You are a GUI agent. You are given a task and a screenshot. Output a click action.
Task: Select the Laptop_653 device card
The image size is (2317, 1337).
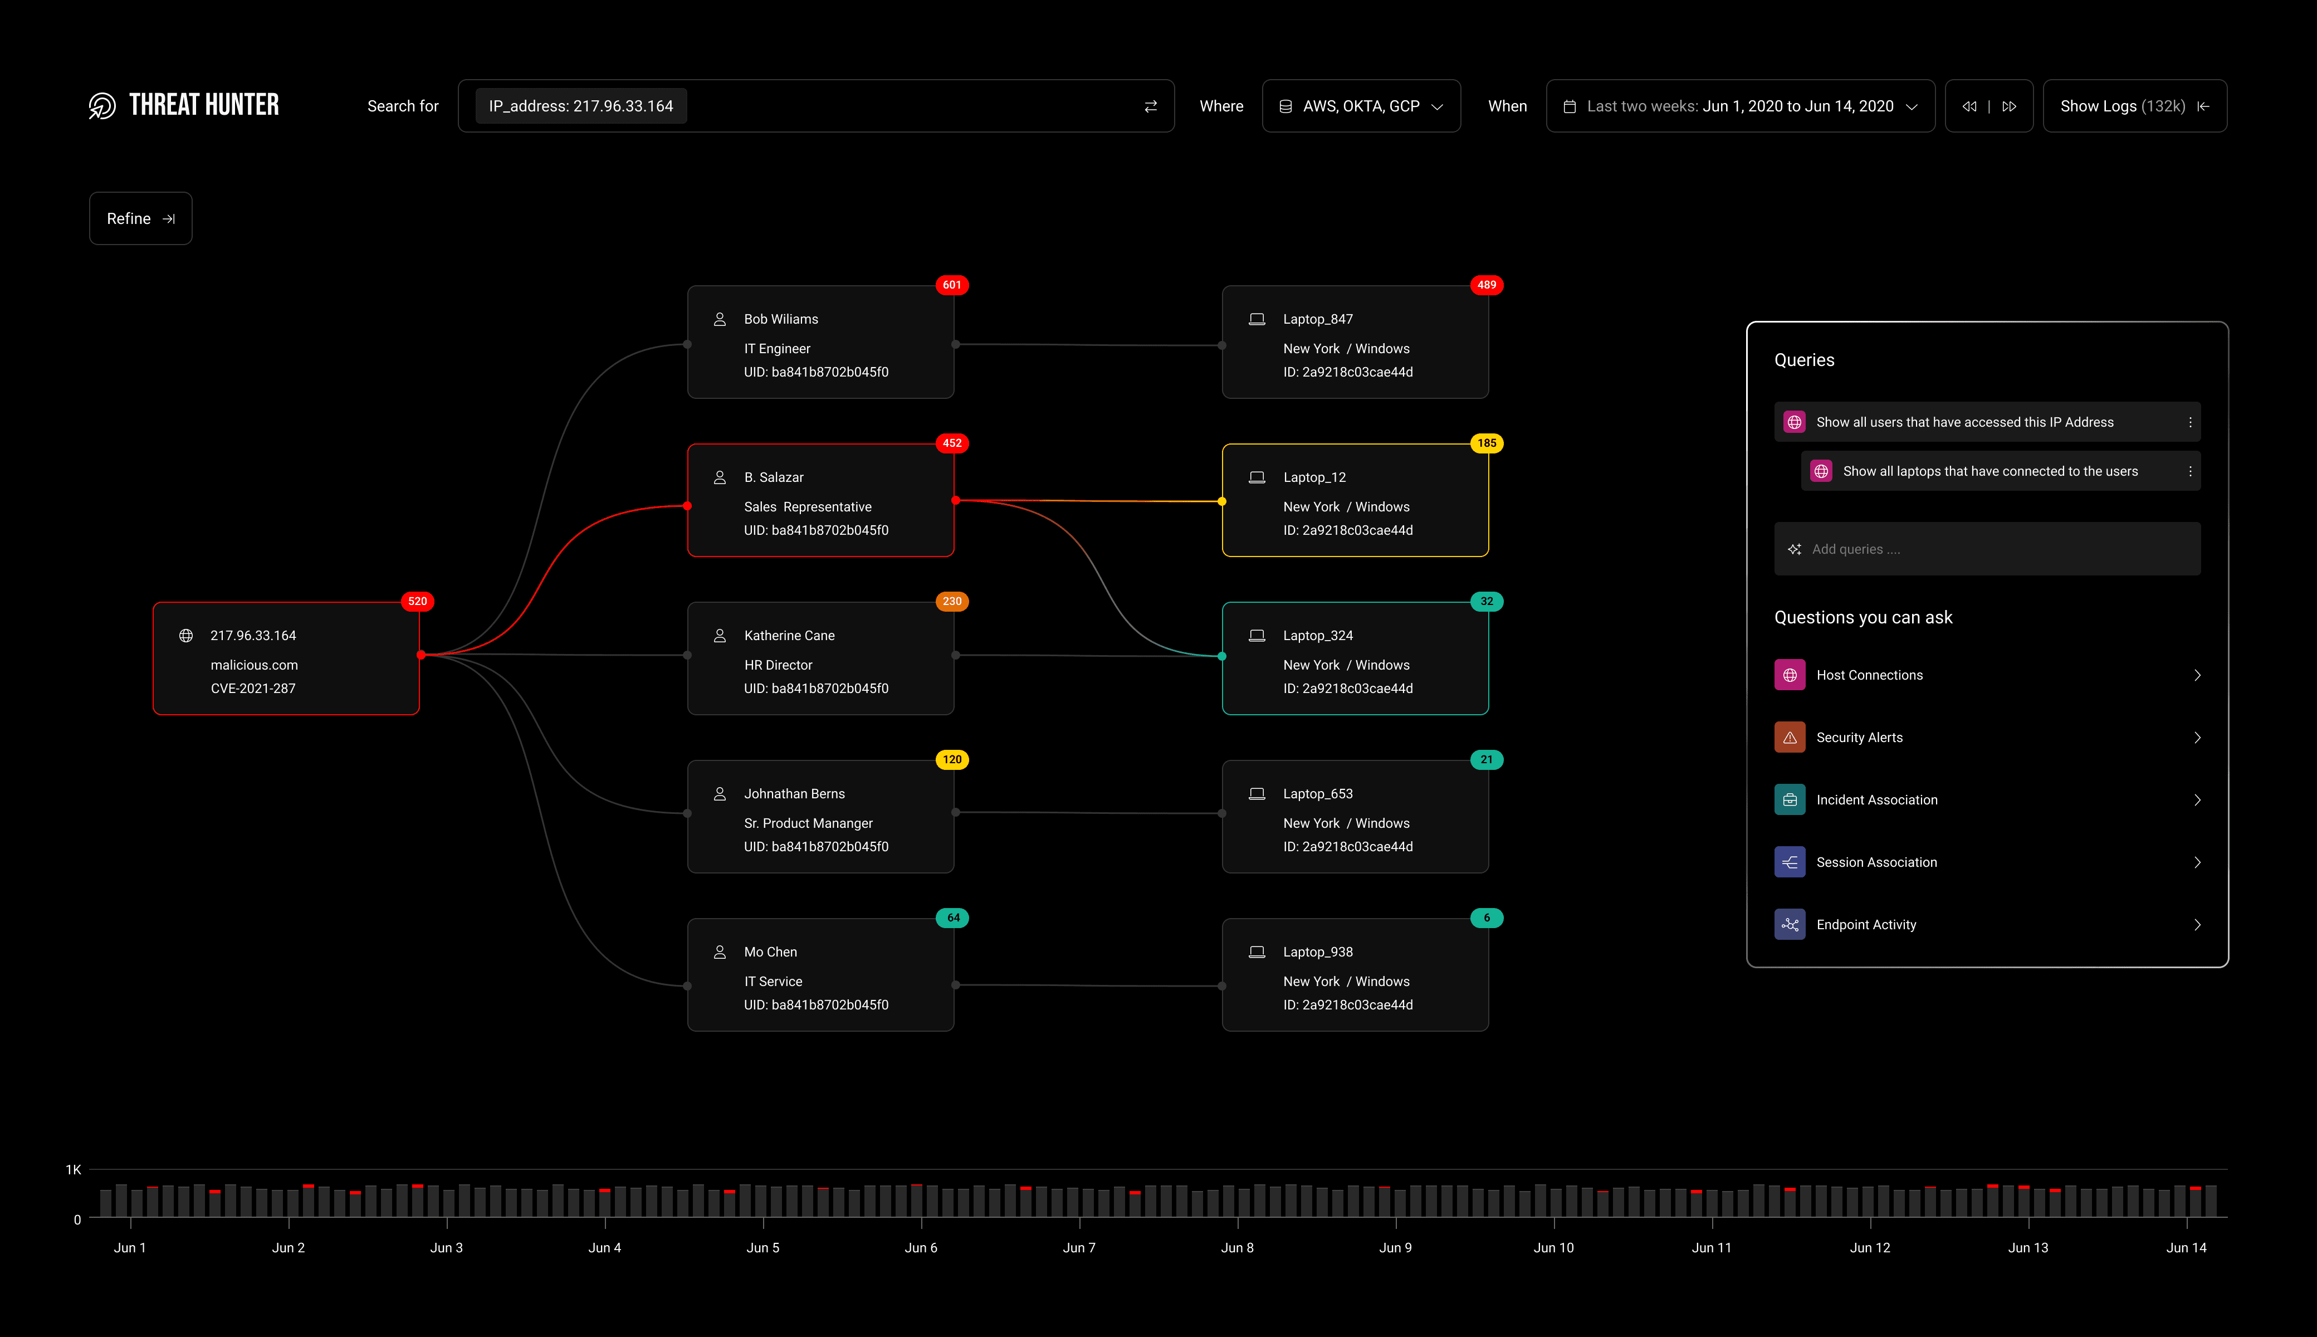pyautogui.click(x=1355, y=816)
